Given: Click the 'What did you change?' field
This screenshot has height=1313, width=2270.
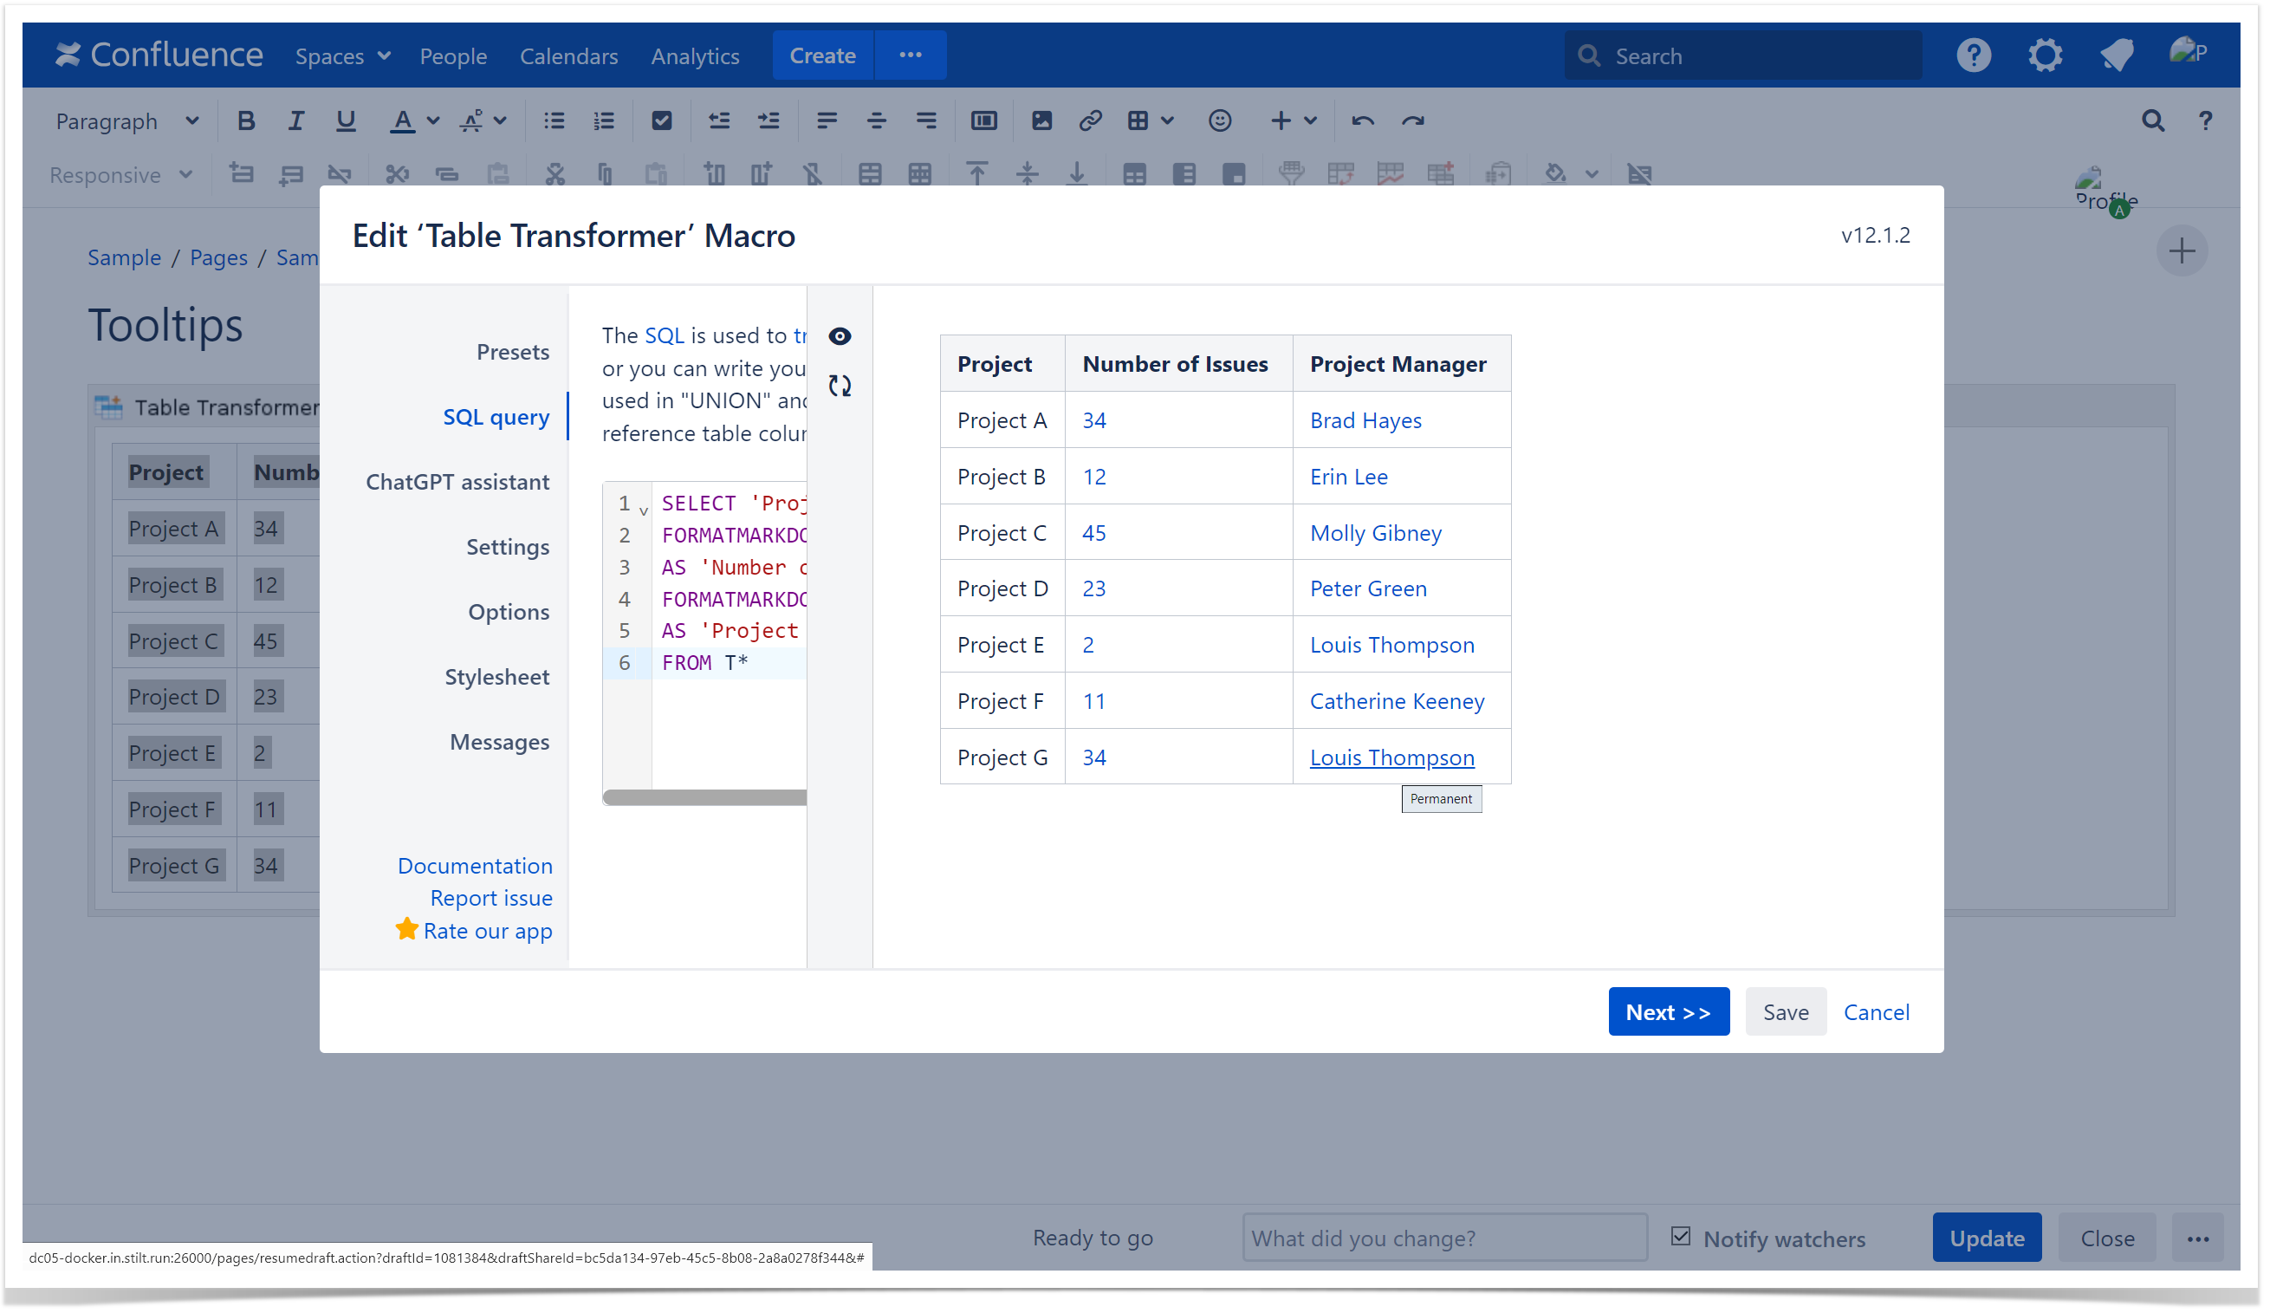Looking at the screenshot, I should click(1445, 1238).
